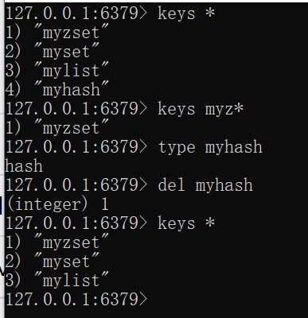Click the 127.0.0.1:6379 prompt before "del myhash"
This screenshot has width=308, height=318.
point(76,185)
